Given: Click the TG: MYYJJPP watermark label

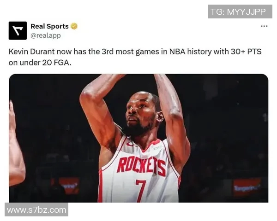Looking at the screenshot, I should (x=240, y=12).
